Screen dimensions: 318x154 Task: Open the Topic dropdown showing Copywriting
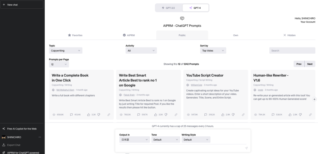pyautogui.click(x=66, y=51)
